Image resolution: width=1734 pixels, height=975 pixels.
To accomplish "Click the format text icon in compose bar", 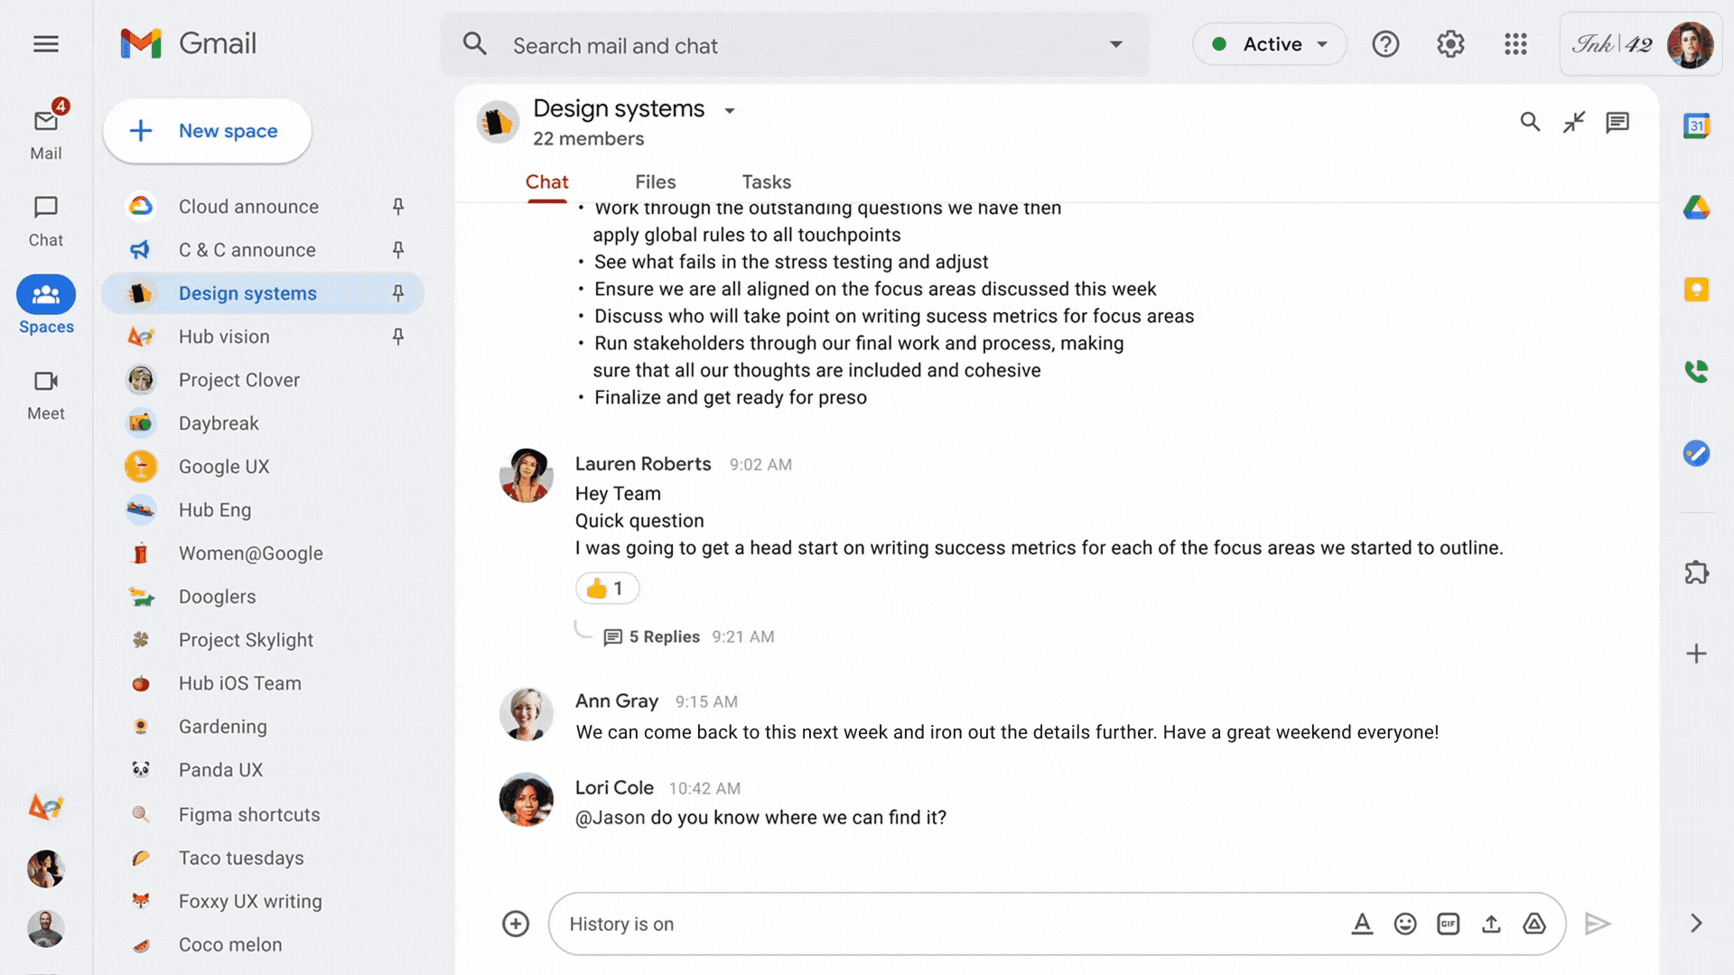I will point(1361,923).
